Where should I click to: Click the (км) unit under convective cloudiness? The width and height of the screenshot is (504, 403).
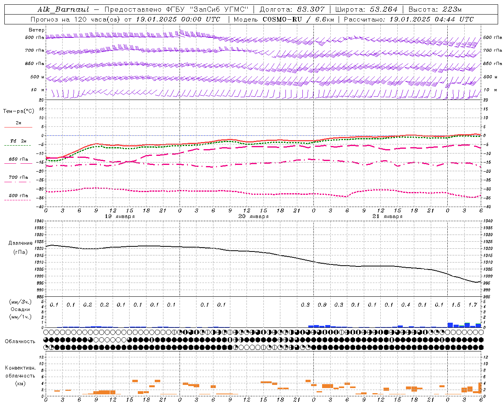pyautogui.click(x=20, y=383)
